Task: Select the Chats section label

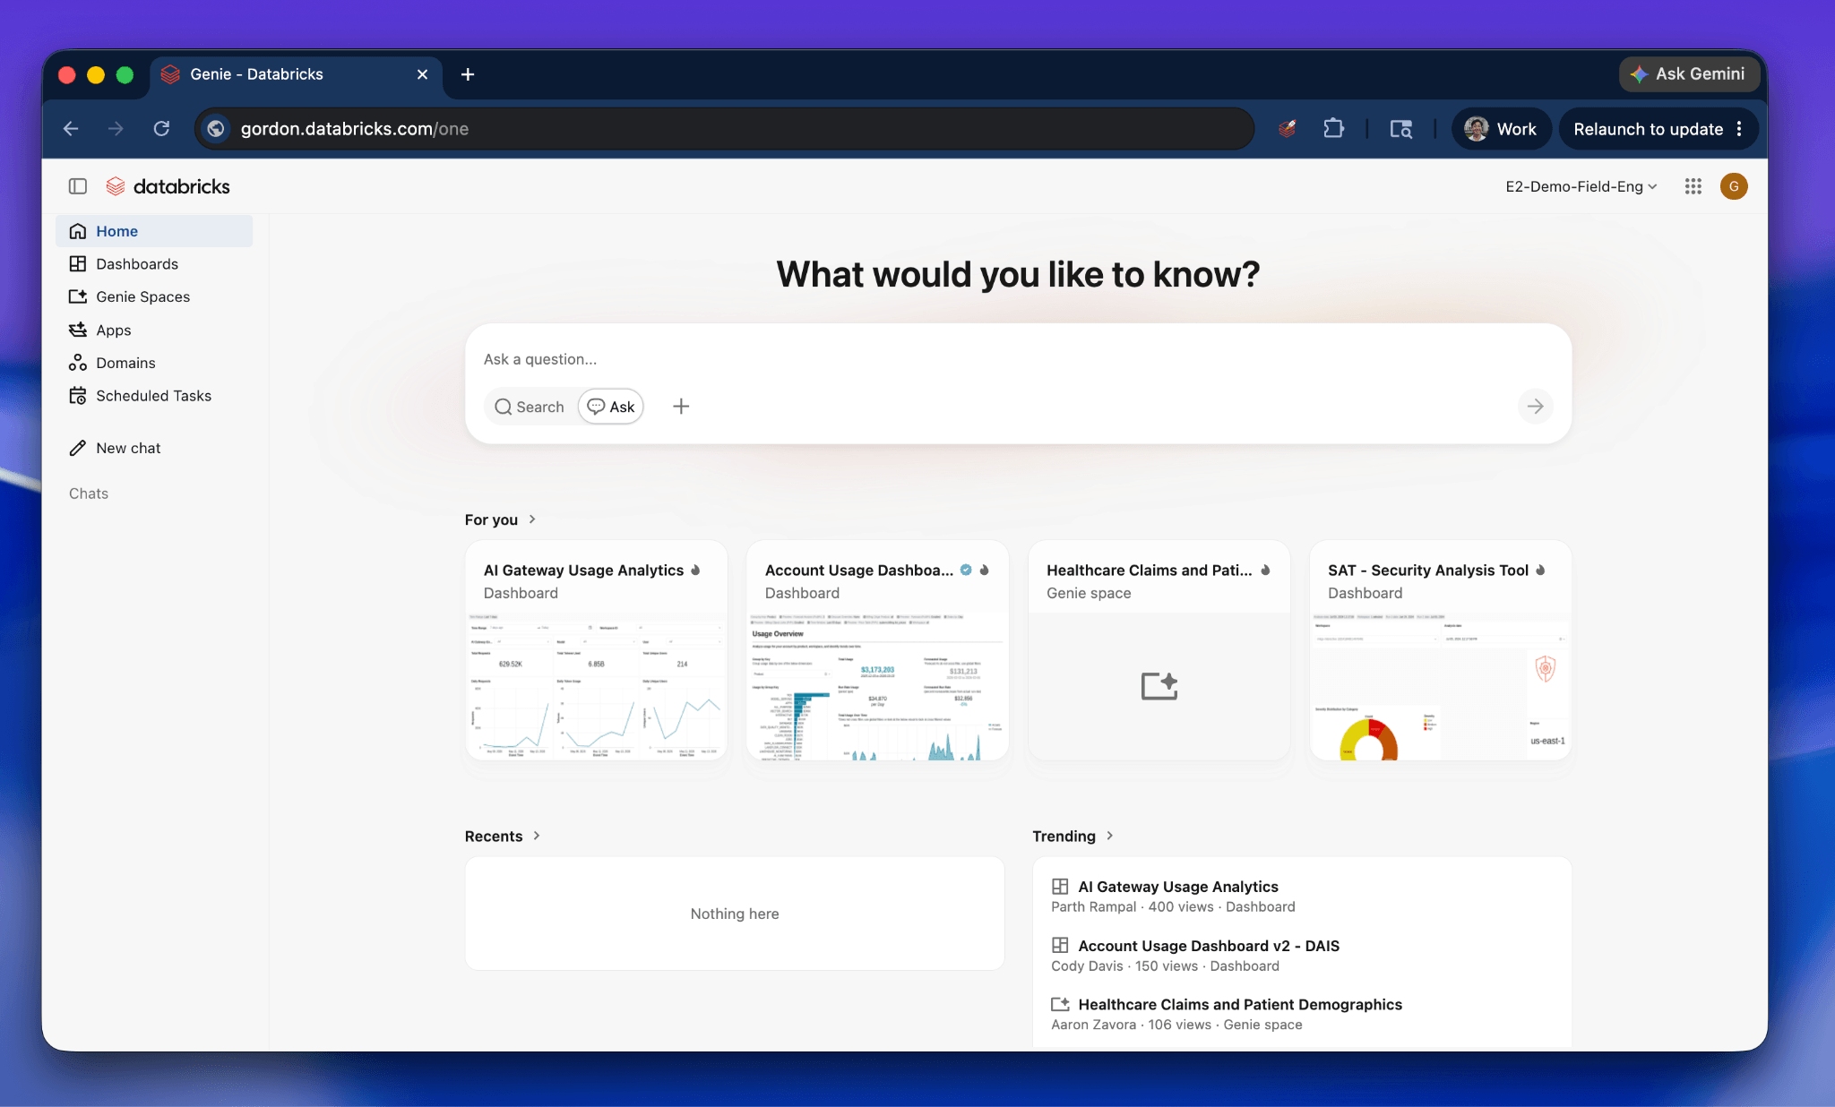Action: tap(89, 493)
